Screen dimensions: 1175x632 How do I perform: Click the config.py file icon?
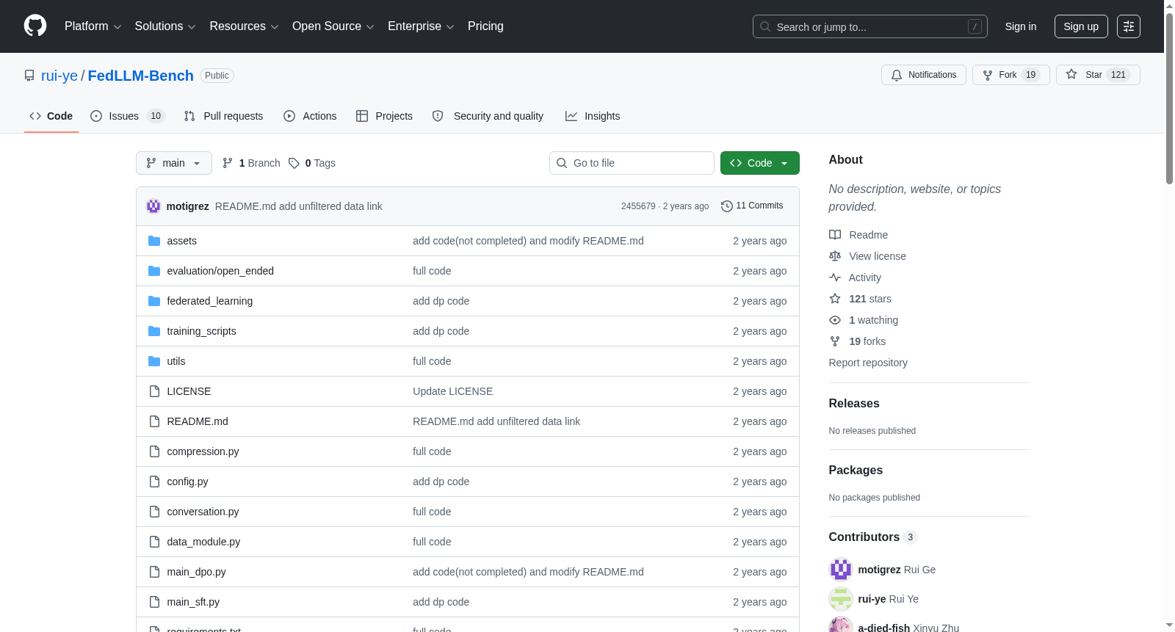pos(154,482)
